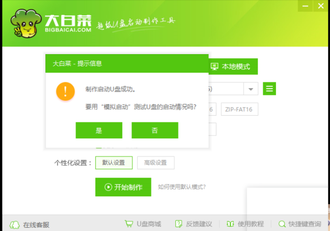Click the 在线客服 chat icon
The height and width of the screenshot is (231, 330).
click(14, 225)
